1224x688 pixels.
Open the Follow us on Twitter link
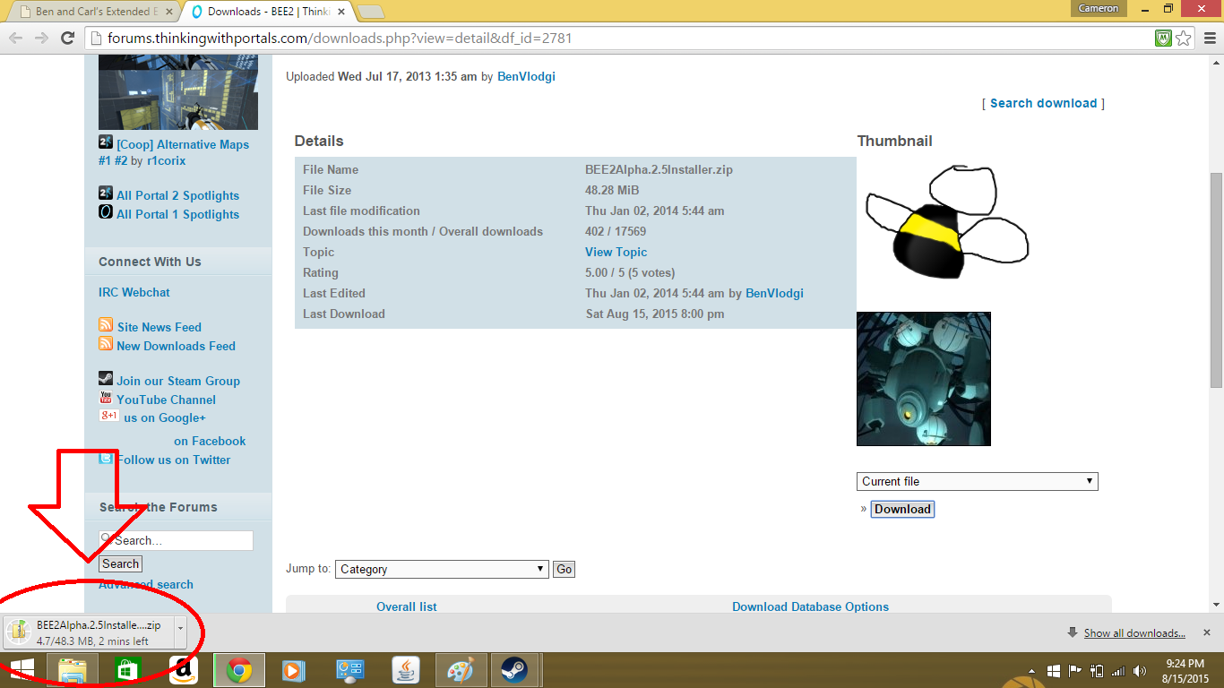174,460
